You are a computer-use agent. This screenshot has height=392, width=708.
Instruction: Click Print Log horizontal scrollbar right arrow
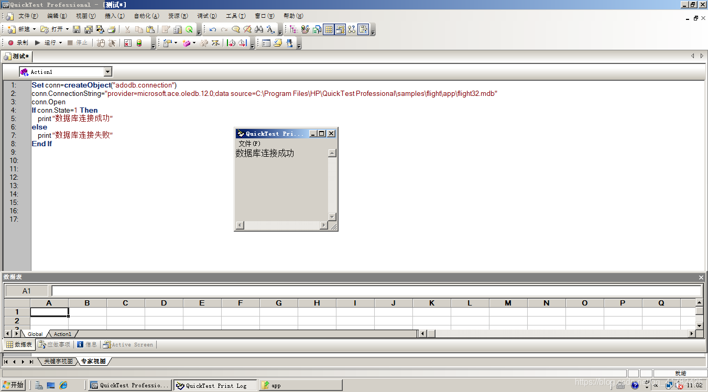324,225
